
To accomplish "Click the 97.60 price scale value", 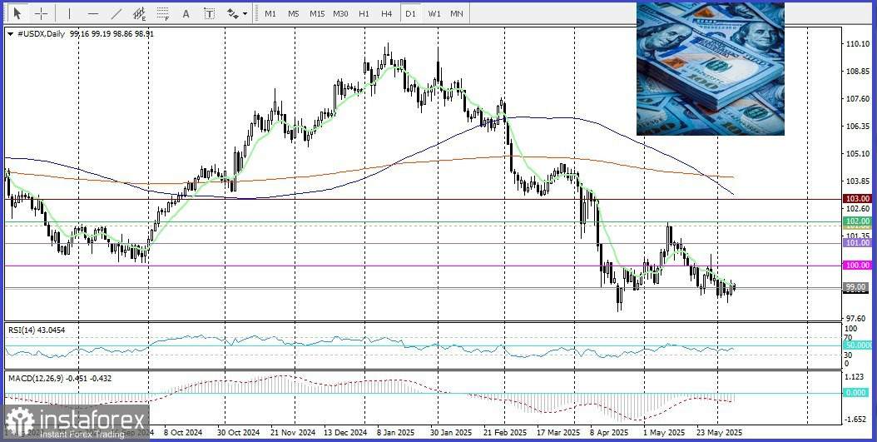I will [855, 318].
